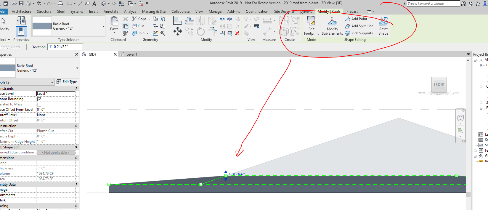Viewport: 488px width, 210px height.
Task: Click the Edit Type button
Action: coord(67,82)
